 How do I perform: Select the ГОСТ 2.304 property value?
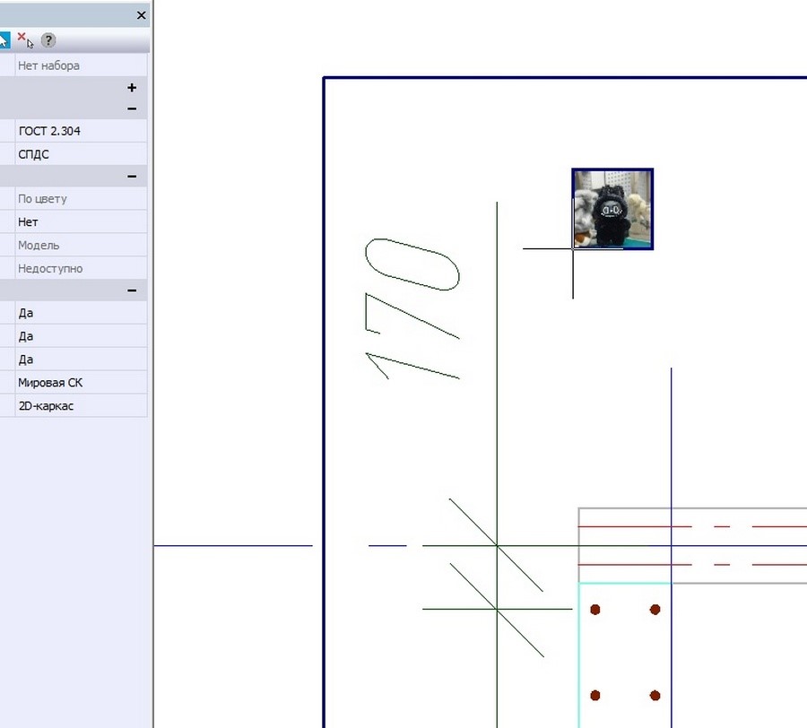[81, 131]
